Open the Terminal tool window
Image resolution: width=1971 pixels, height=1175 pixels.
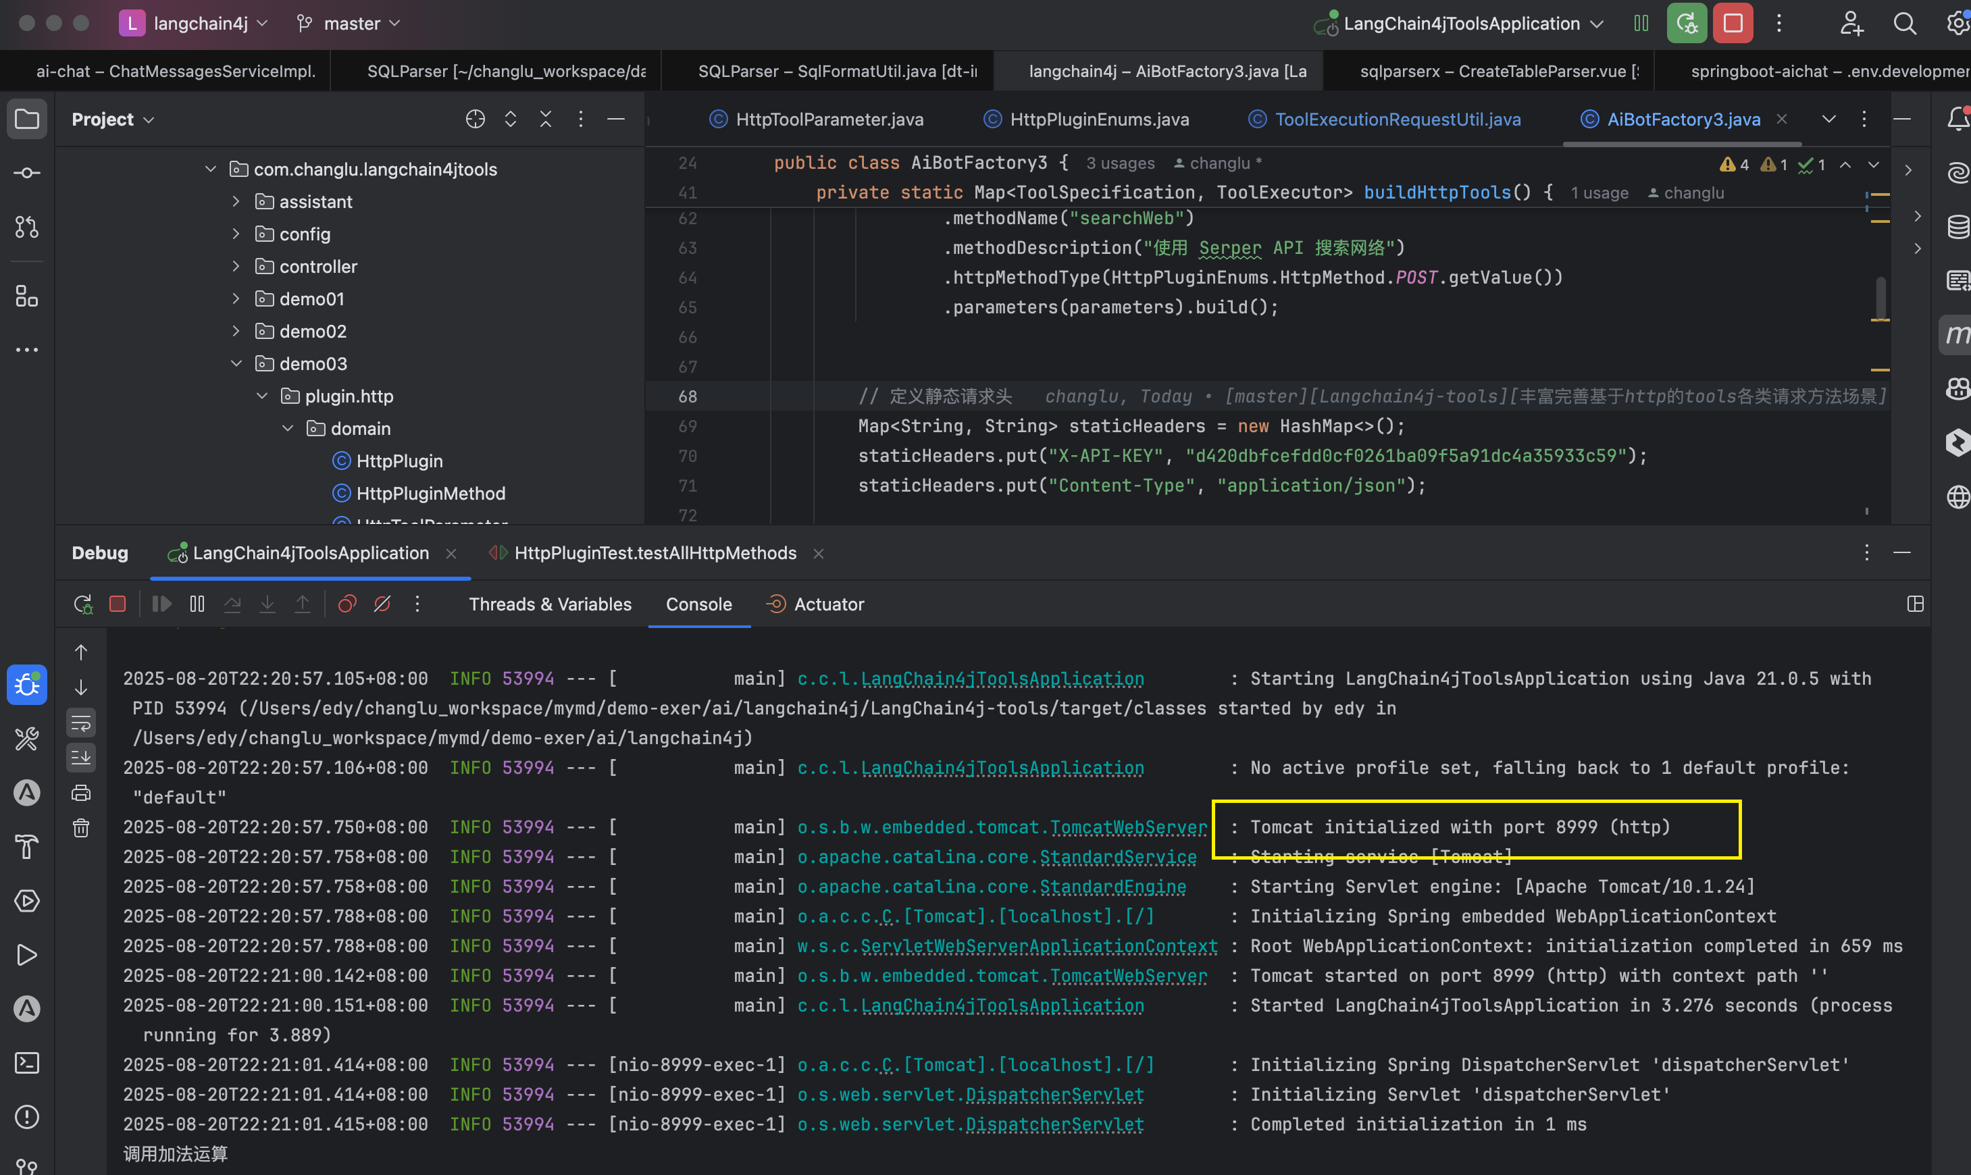pyautogui.click(x=27, y=1063)
